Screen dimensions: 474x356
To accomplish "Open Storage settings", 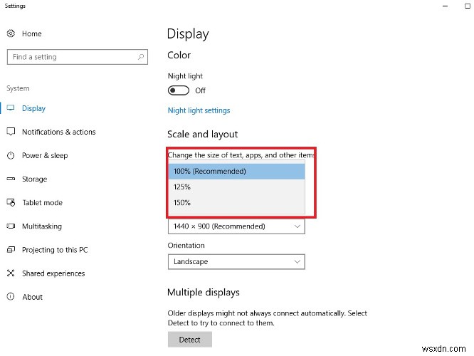I will 34,179.
